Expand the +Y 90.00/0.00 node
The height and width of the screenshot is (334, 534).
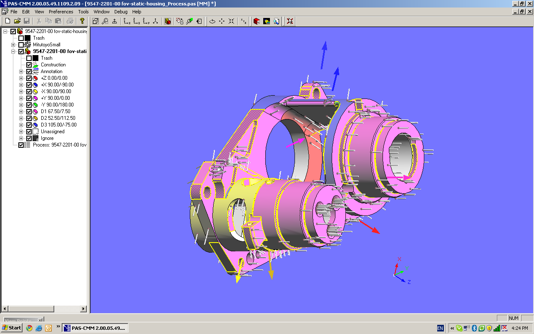tap(21, 98)
